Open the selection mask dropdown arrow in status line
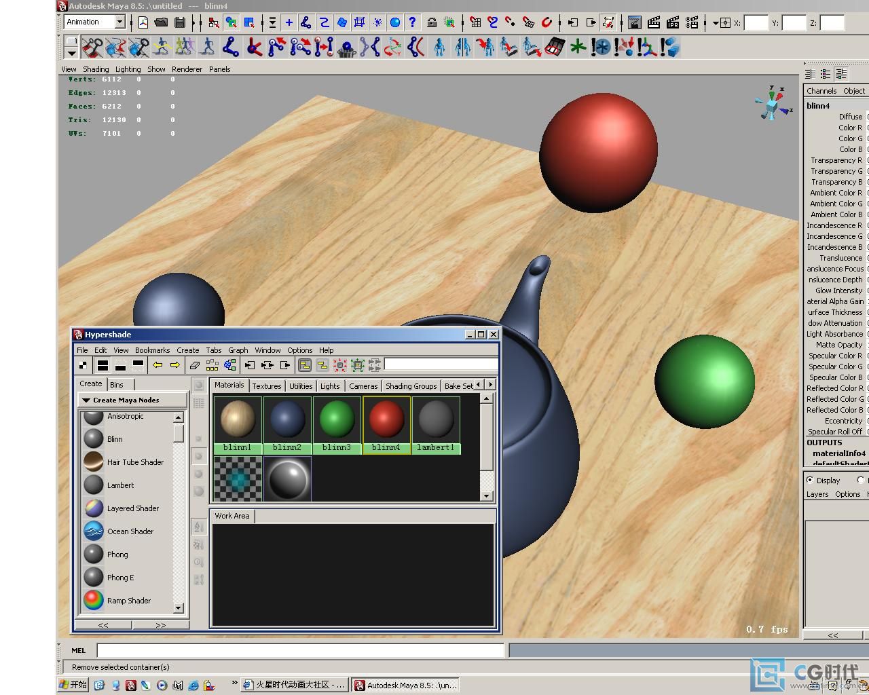The height and width of the screenshot is (695, 869). pos(272,22)
